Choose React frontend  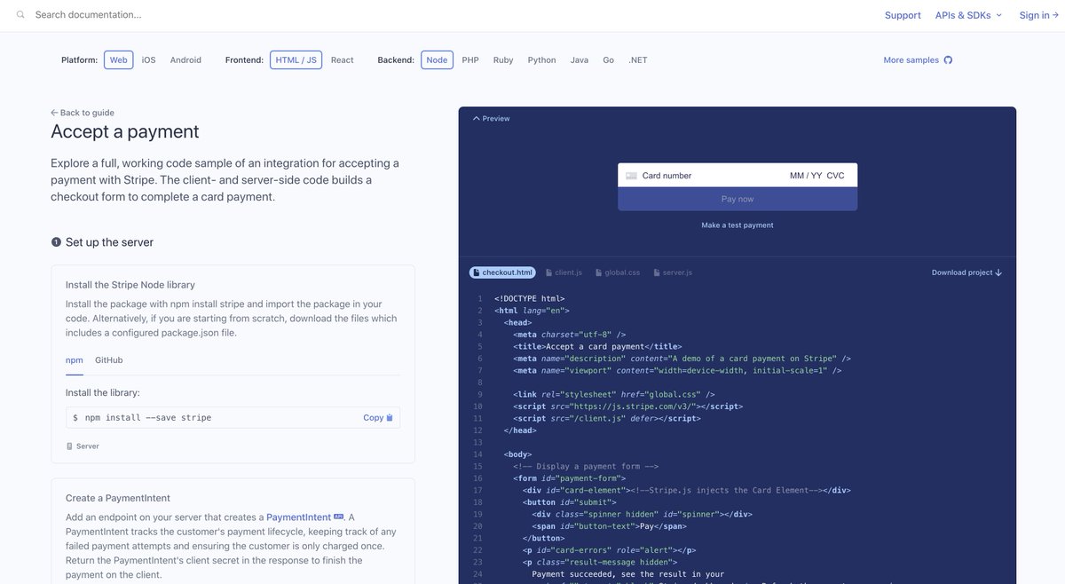pos(343,60)
